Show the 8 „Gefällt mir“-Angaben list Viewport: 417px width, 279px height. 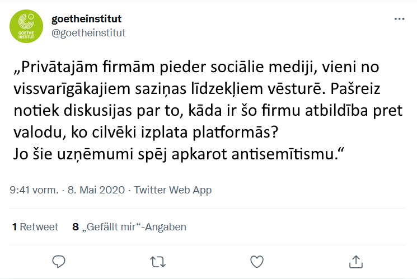coord(129,227)
